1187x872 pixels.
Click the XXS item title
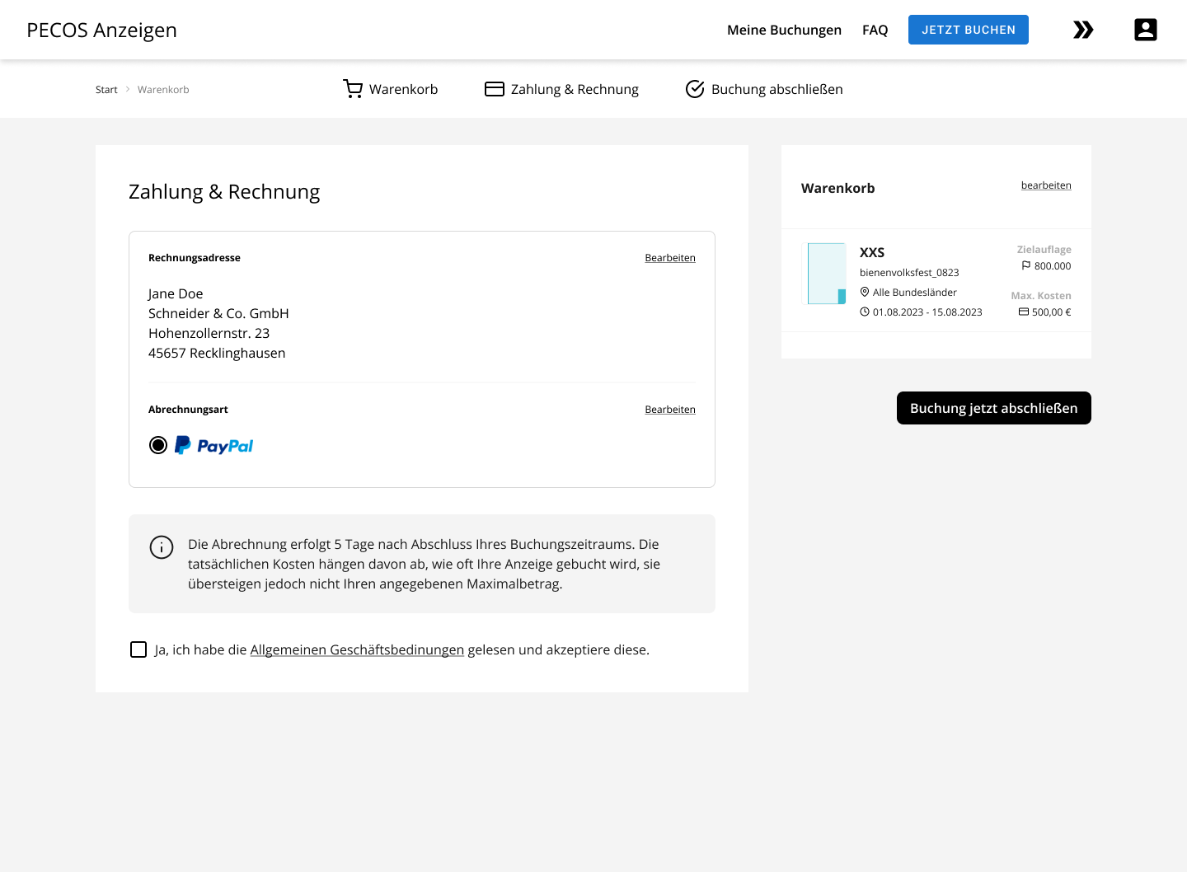872,252
